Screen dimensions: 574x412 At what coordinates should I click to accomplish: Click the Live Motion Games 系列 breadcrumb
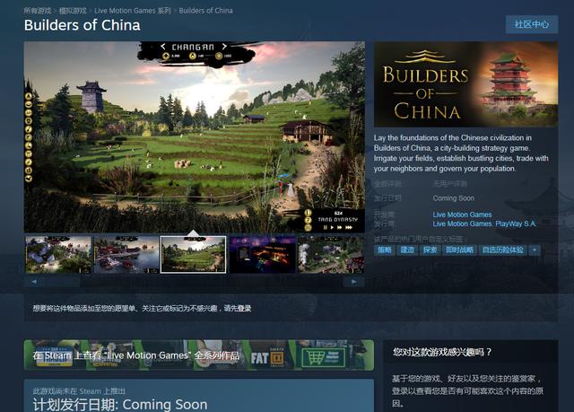133,11
